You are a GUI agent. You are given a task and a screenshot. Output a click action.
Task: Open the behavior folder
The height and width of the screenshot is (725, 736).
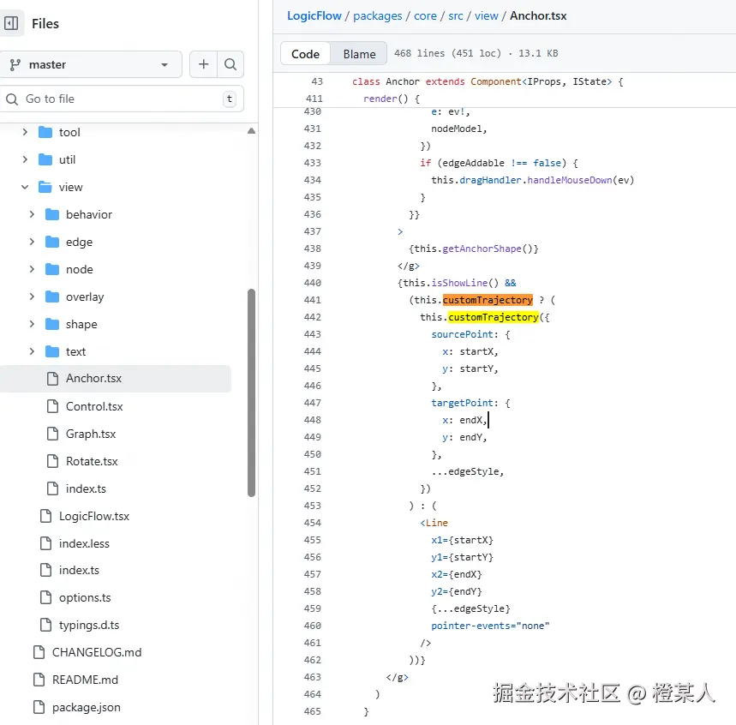pos(89,214)
